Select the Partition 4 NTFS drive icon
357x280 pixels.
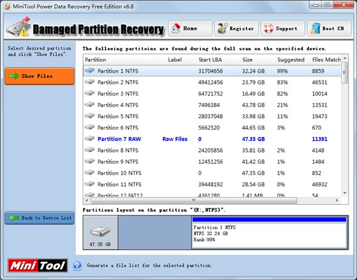click(x=89, y=104)
